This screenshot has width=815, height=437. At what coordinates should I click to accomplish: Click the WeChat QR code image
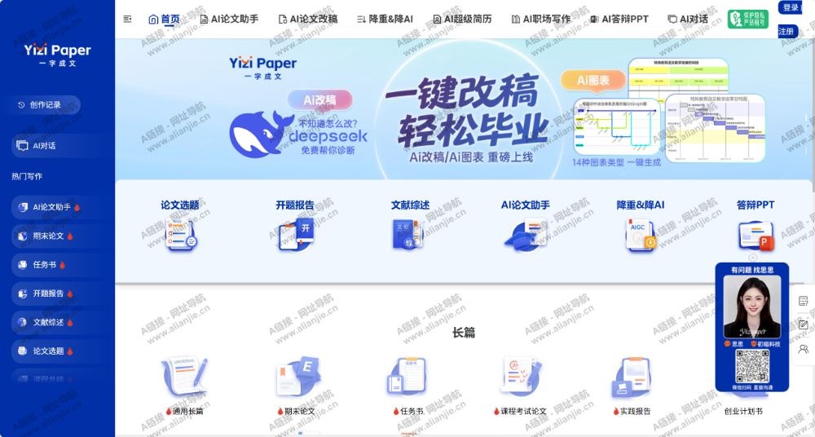click(752, 366)
